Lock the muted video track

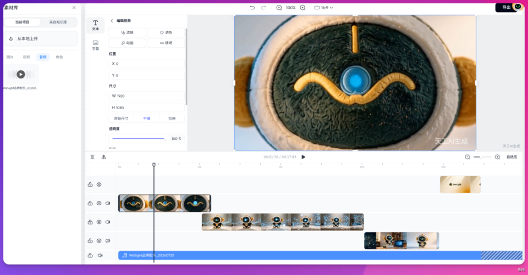[90, 241]
